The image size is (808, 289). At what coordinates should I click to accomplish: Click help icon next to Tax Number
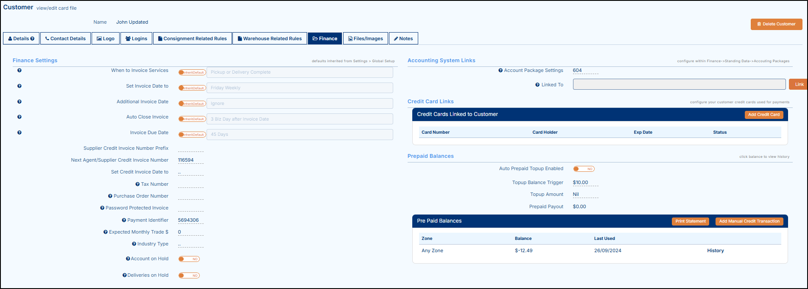click(137, 184)
